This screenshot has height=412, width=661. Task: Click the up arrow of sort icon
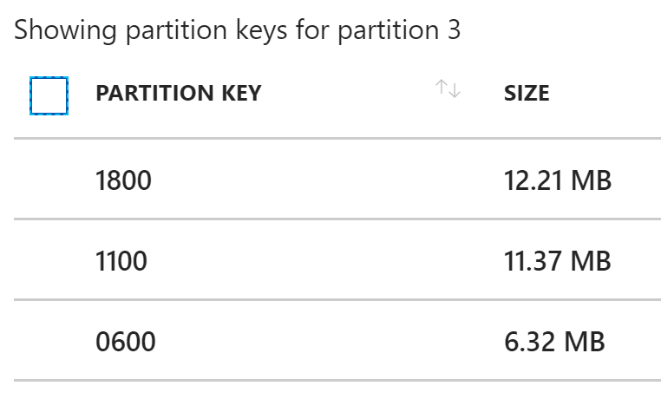pyautogui.click(x=442, y=87)
